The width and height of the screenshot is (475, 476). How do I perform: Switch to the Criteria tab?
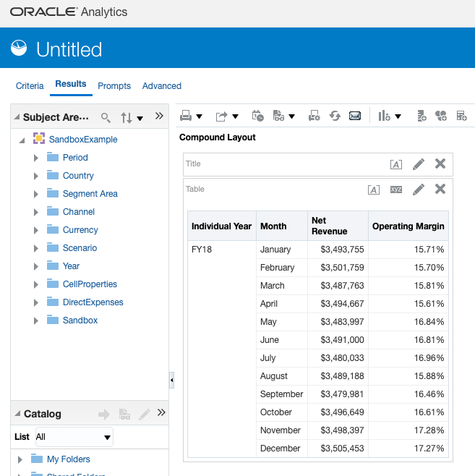[30, 85]
